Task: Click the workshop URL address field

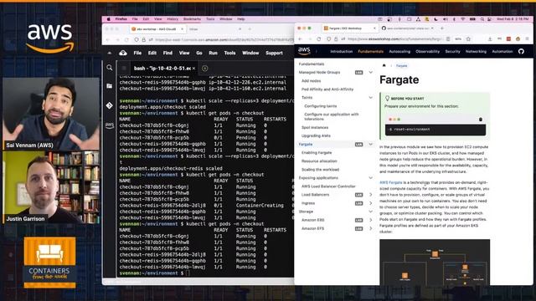Action: tap(394, 39)
